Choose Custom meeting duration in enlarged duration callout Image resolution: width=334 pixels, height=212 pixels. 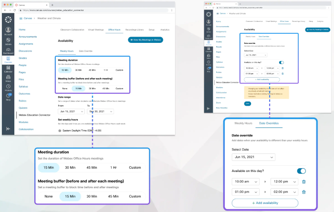[135, 168]
